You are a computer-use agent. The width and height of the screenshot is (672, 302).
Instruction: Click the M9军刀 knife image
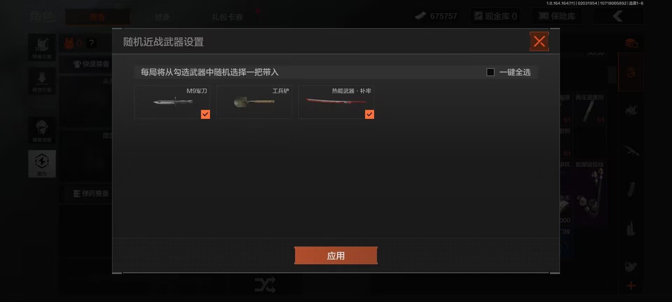pyautogui.click(x=173, y=102)
